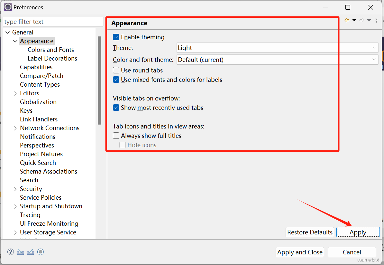The height and width of the screenshot is (265, 384).
Task: Expand the Editors tree node
Action: (15, 93)
